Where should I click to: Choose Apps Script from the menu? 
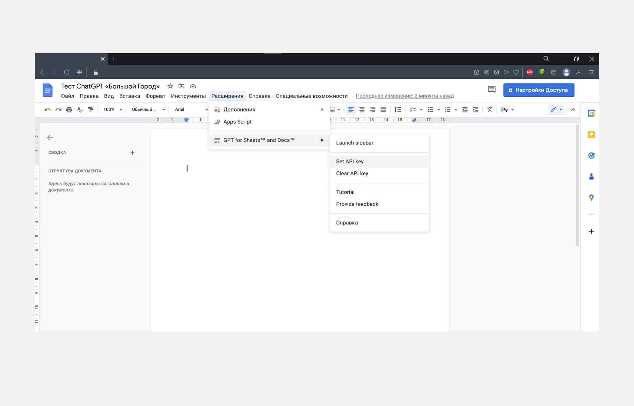(x=269, y=122)
